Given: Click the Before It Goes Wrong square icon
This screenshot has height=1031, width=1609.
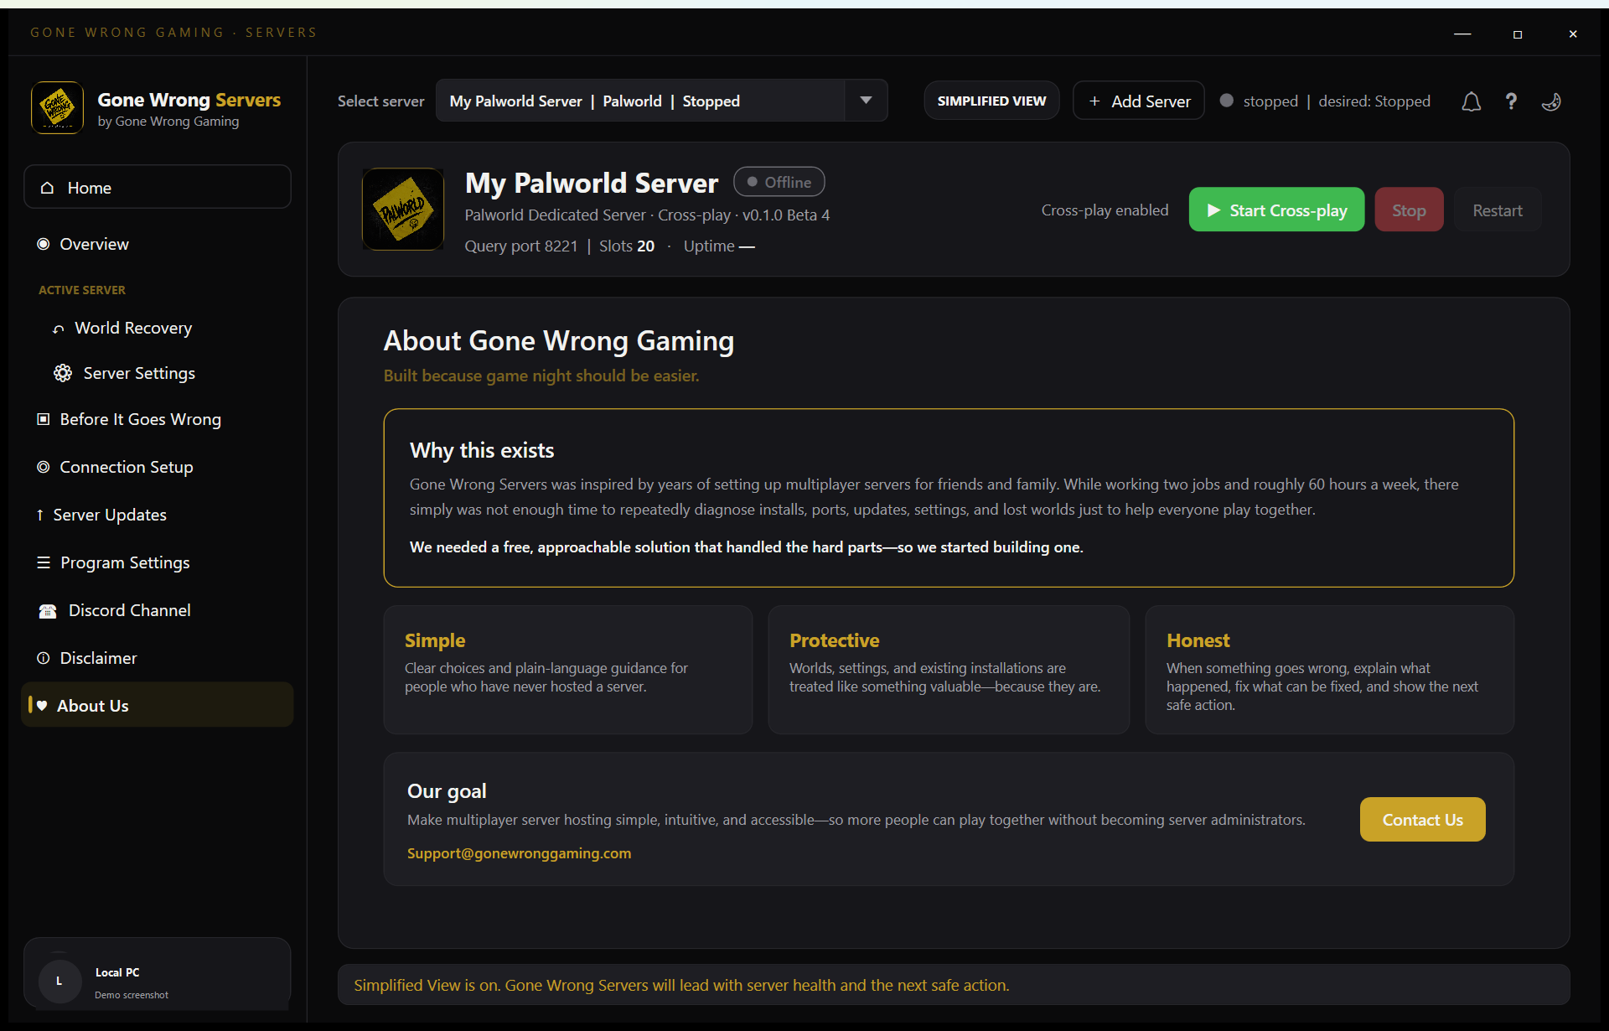Looking at the screenshot, I should pyautogui.click(x=44, y=419).
